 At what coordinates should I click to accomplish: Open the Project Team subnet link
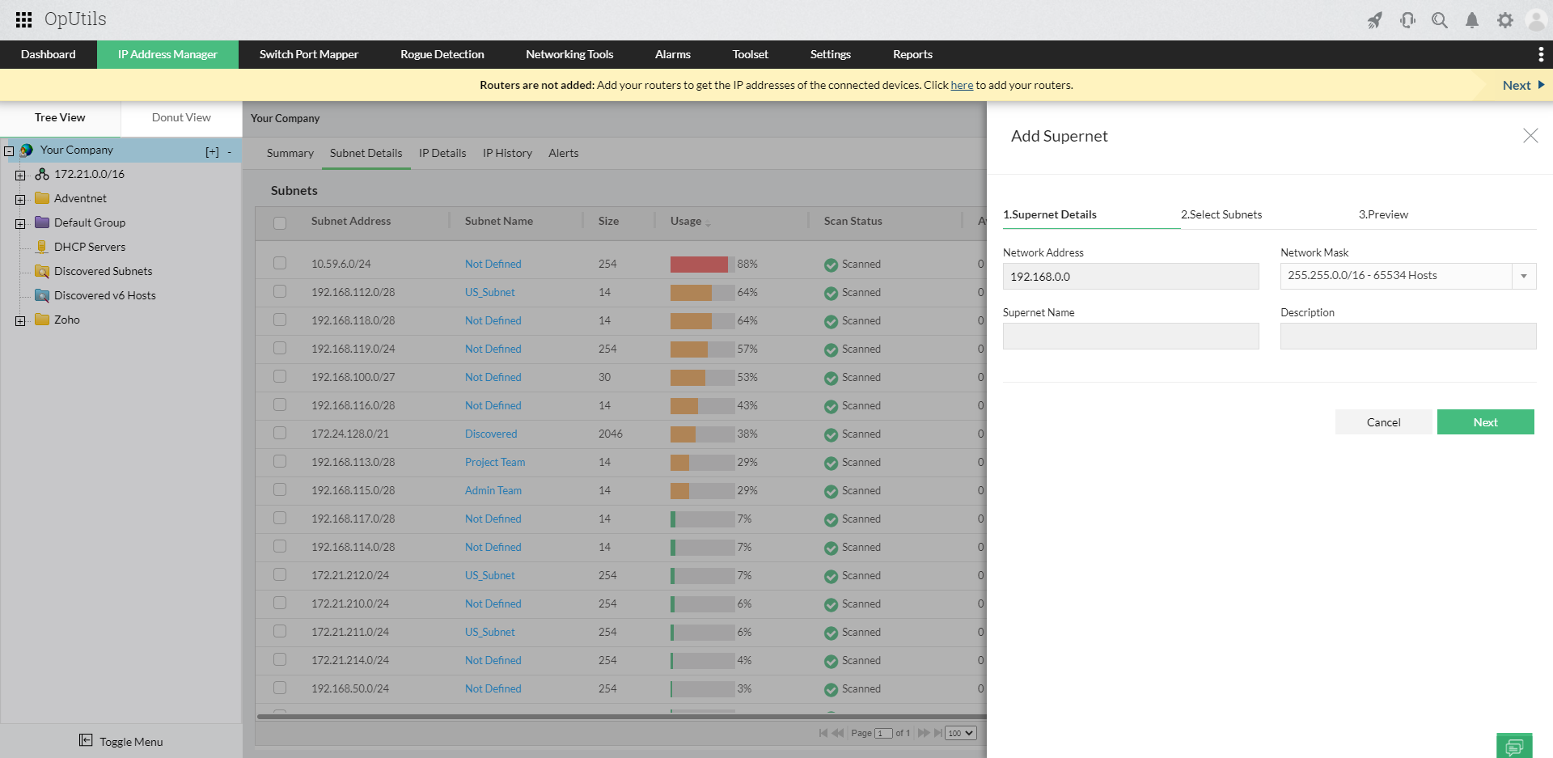pos(494,462)
